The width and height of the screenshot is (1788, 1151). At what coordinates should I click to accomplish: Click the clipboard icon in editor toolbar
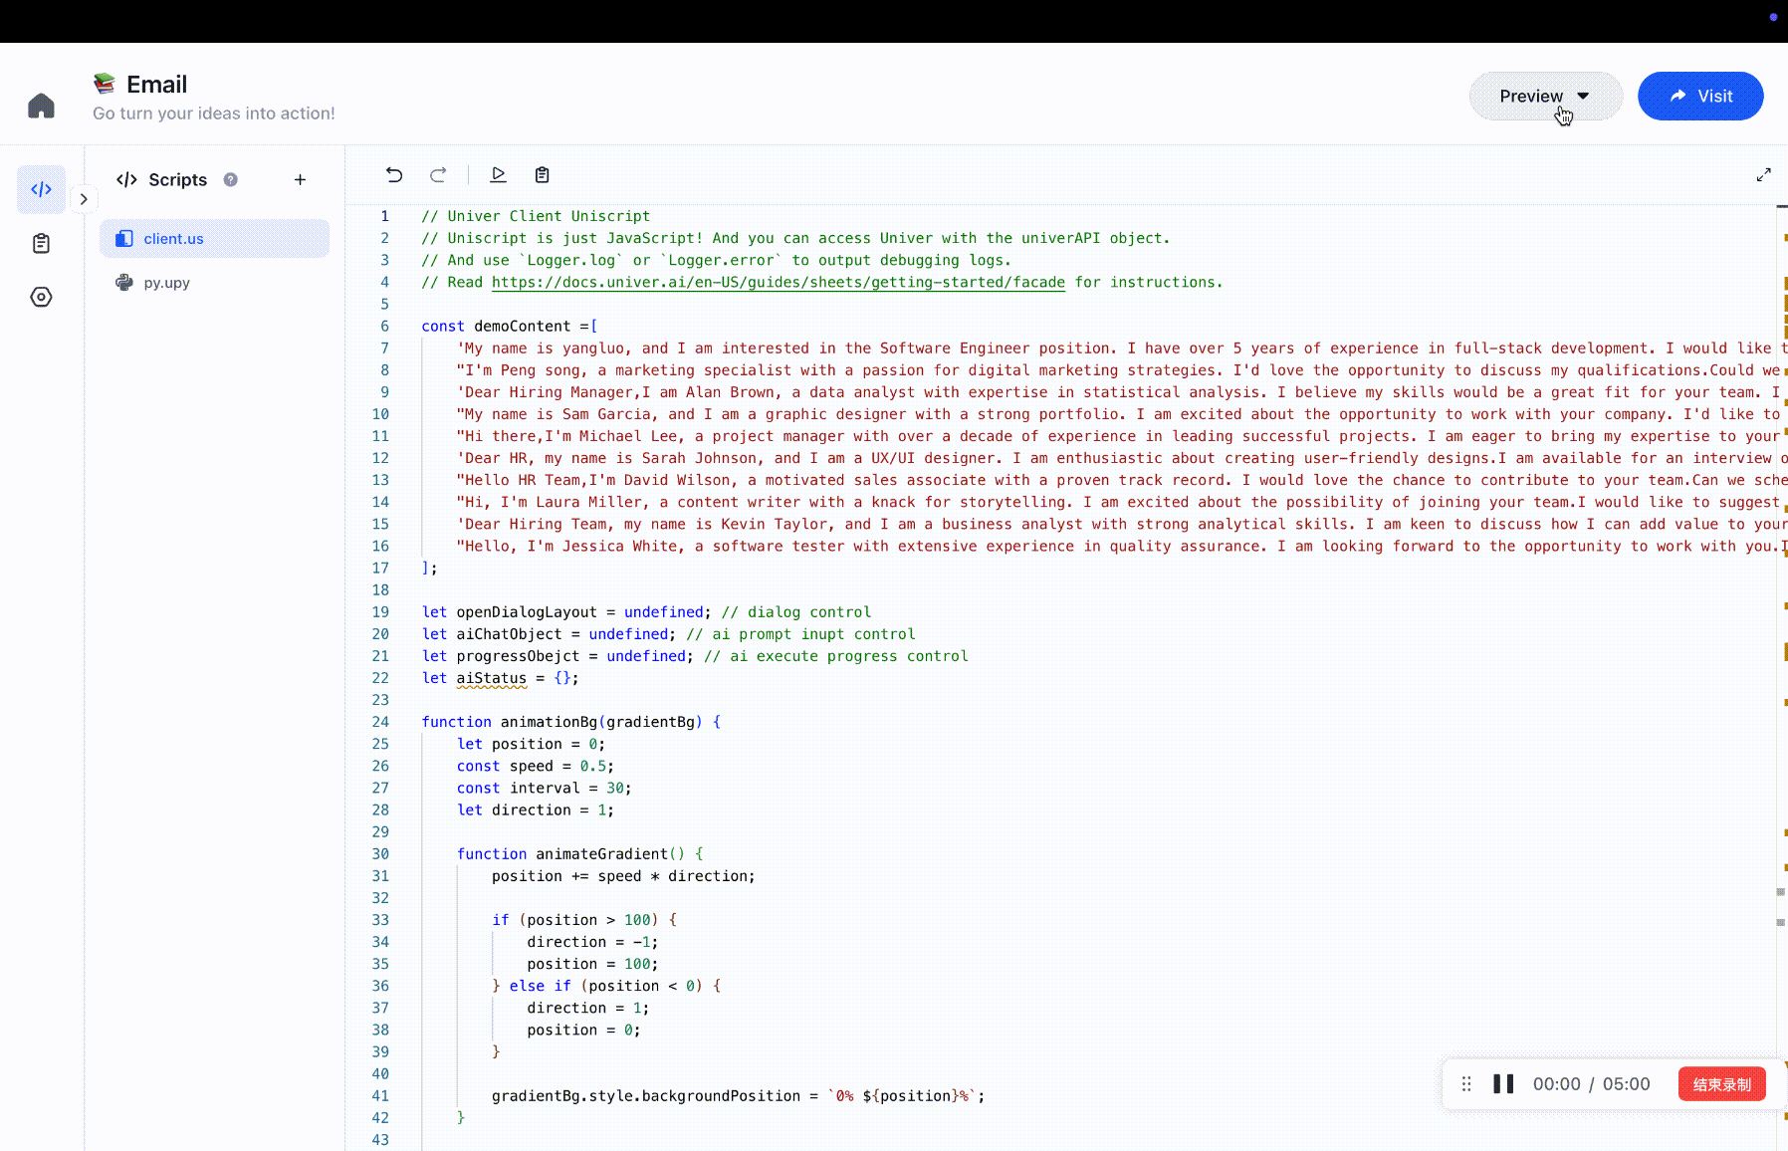click(542, 174)
